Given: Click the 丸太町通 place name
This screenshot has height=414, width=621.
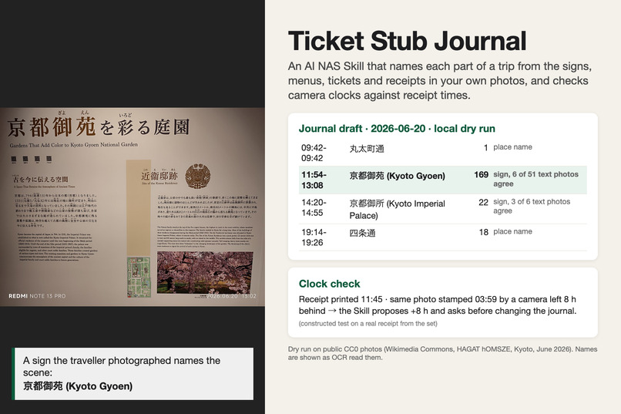Looking at the screenshot, I should (x=367, y=149).
